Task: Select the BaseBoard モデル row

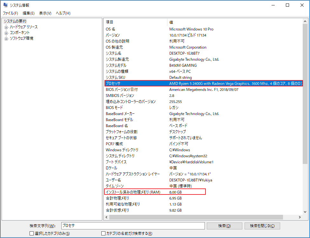Action: tap(203, 120)
